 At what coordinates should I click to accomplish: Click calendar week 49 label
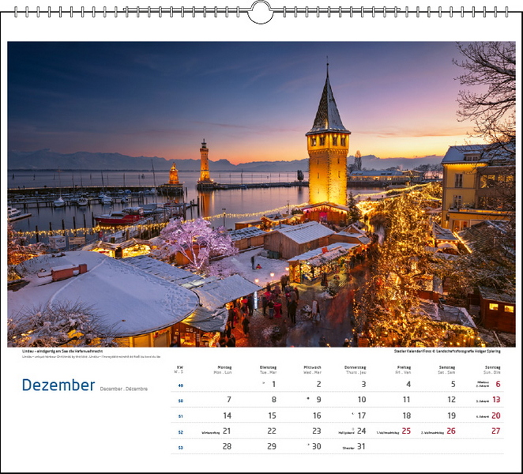point(180,385)
